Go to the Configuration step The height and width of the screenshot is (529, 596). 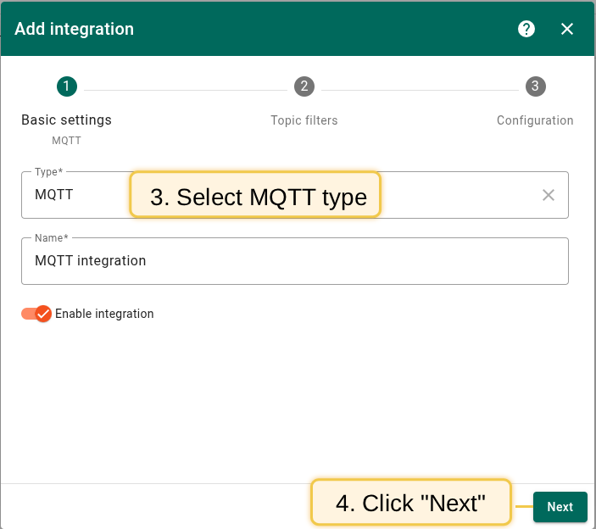tap(535, 120)
